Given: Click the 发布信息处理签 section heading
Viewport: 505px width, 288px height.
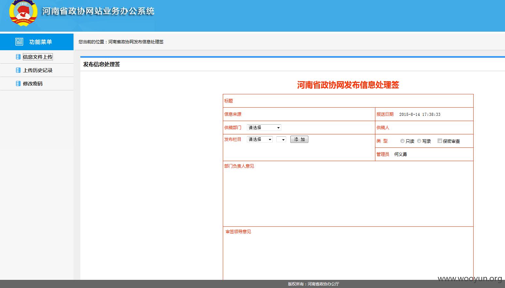Looking at the screenshot, I should [102, 64].
